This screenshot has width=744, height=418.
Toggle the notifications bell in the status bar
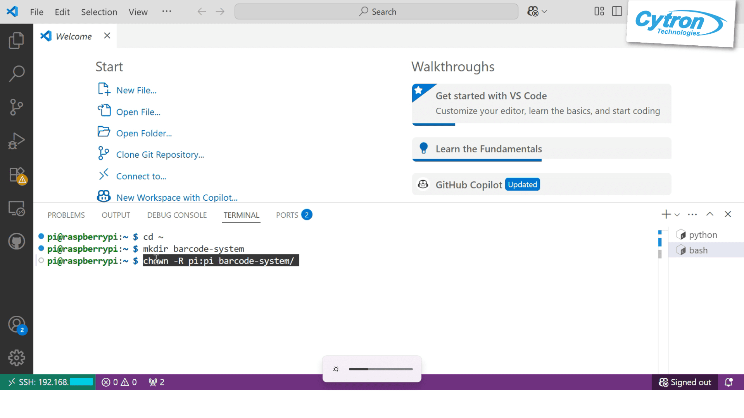pyautogui.click(x=729, y=382)
